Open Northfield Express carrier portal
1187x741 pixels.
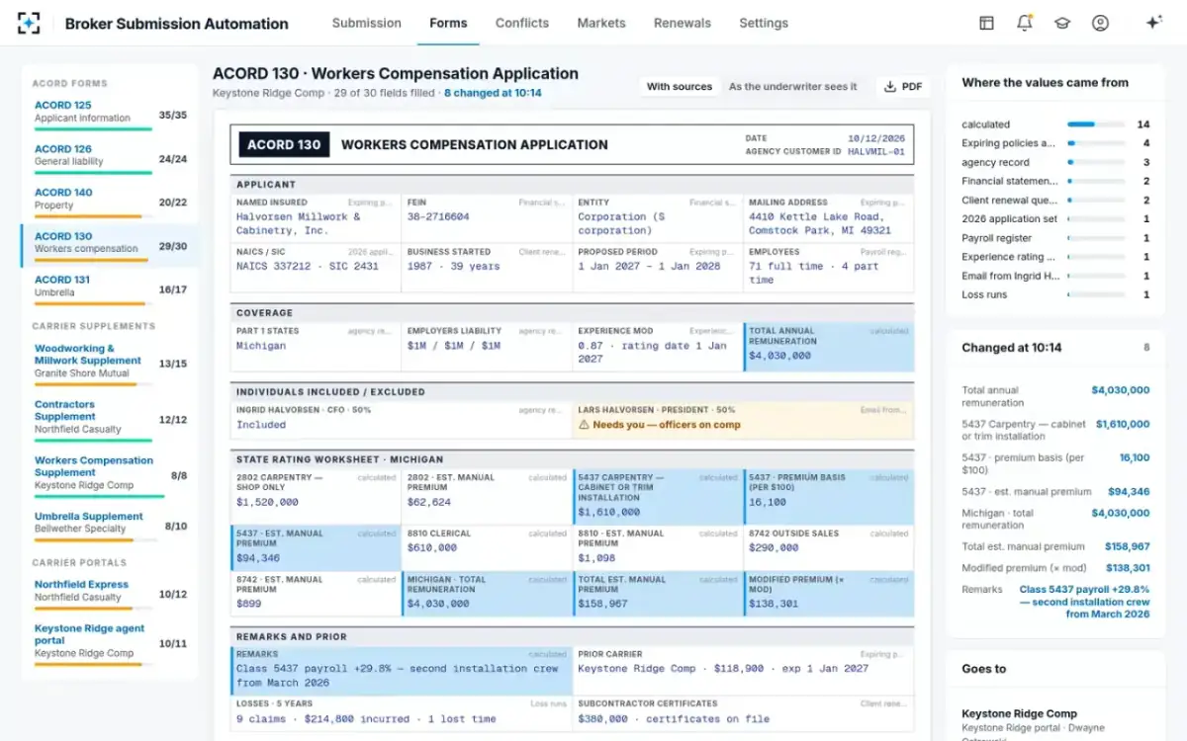point(110,593)
